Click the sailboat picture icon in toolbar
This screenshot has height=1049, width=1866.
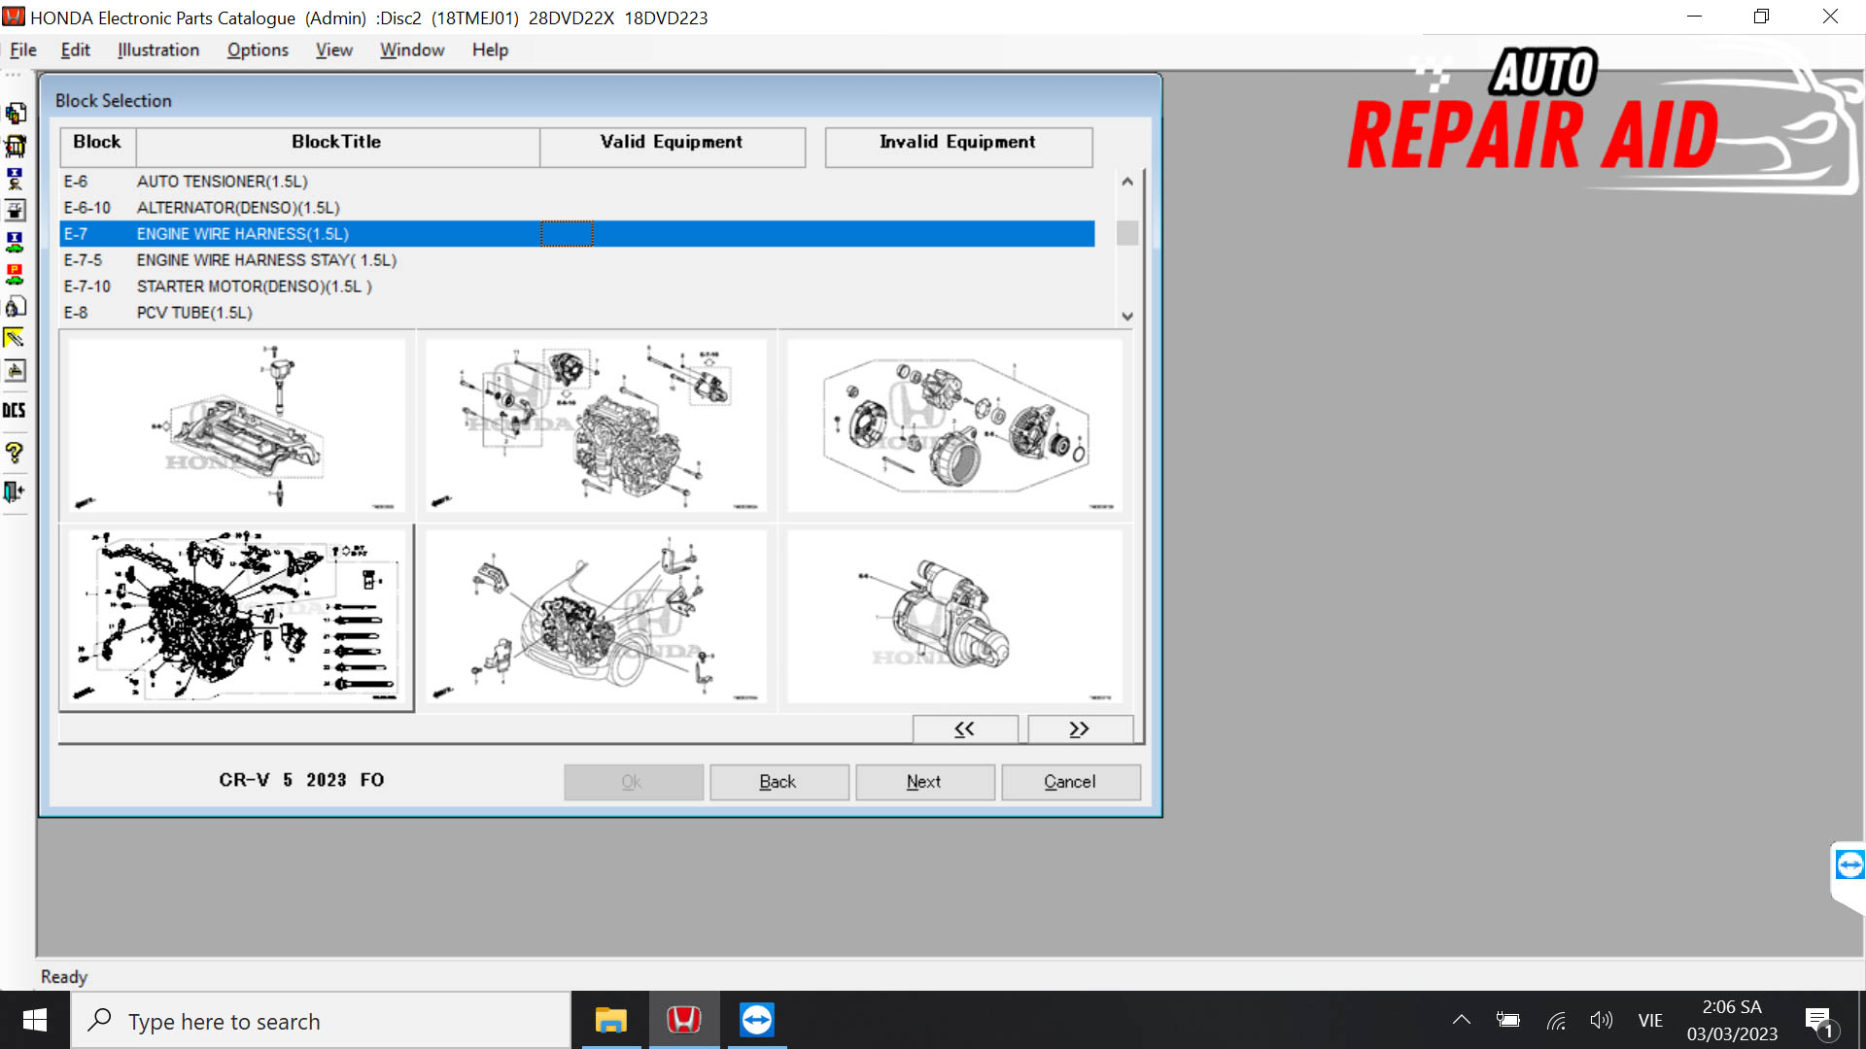16,371
